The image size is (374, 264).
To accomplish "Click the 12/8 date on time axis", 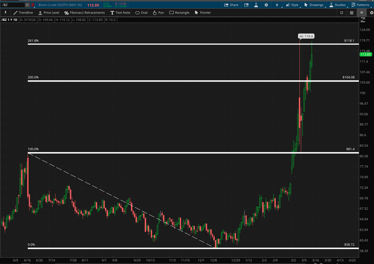I will pyautogui.click(x=214, y=260).
